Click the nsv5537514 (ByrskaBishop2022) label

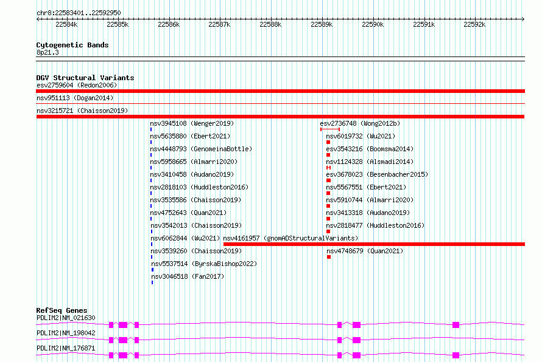204,264
